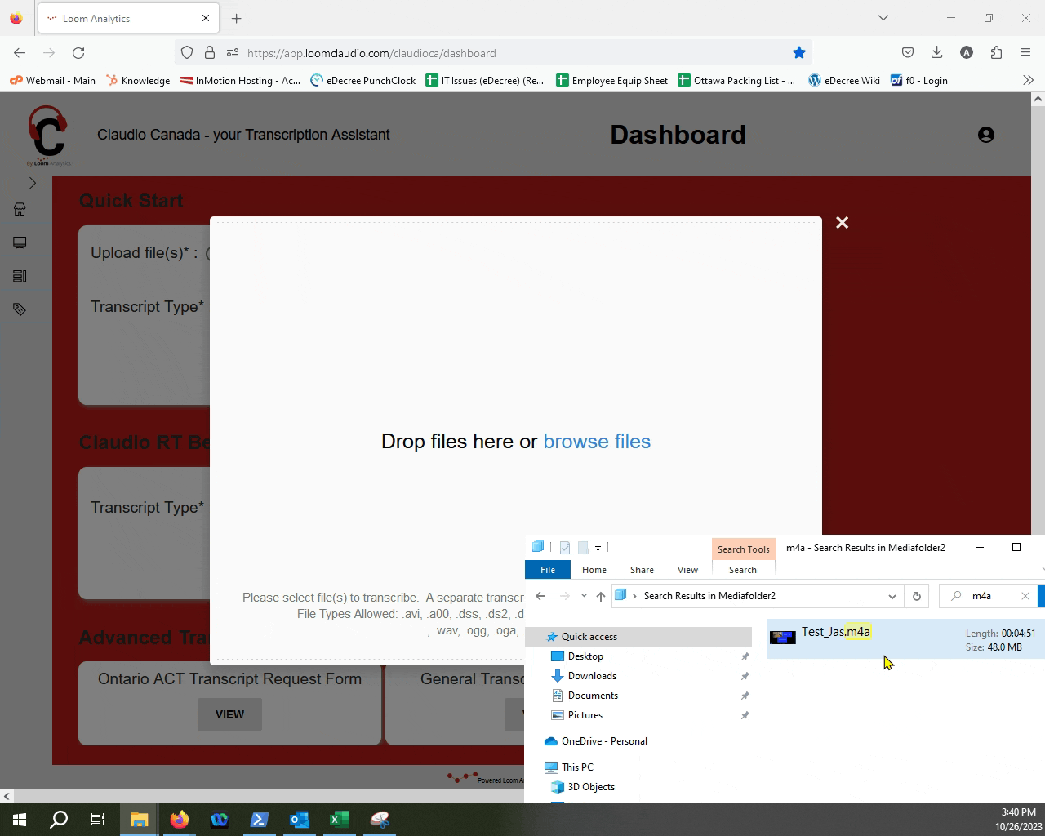Open the Firefox hamburger menu
1045x836 pixels.
[x=1025, y=53]
